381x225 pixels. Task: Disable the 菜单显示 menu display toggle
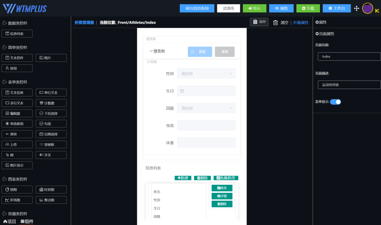tap(335, 102)
